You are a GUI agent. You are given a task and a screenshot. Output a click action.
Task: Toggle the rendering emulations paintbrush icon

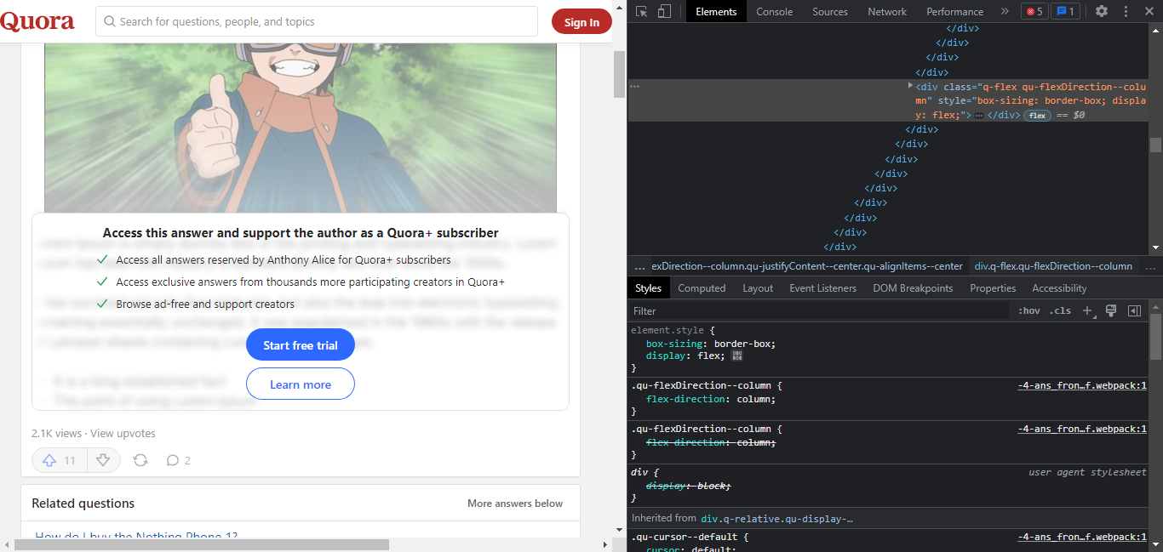[1111, 311]
